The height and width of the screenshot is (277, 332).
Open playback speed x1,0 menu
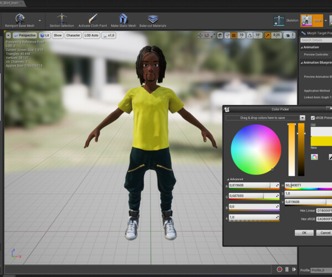(108, 35)
